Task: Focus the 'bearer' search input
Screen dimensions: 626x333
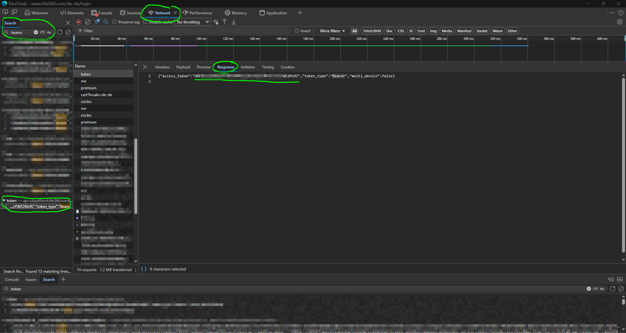Action: click(x=21, y=32)
